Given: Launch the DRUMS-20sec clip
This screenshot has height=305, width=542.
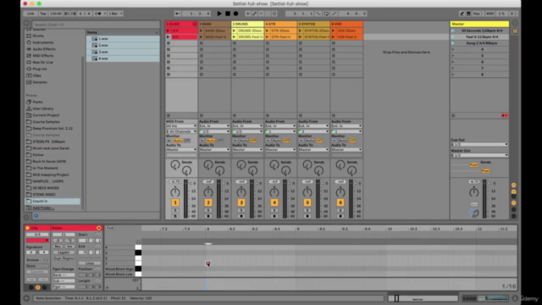Looking at the screenshot, I should click(x=234, y=30).
